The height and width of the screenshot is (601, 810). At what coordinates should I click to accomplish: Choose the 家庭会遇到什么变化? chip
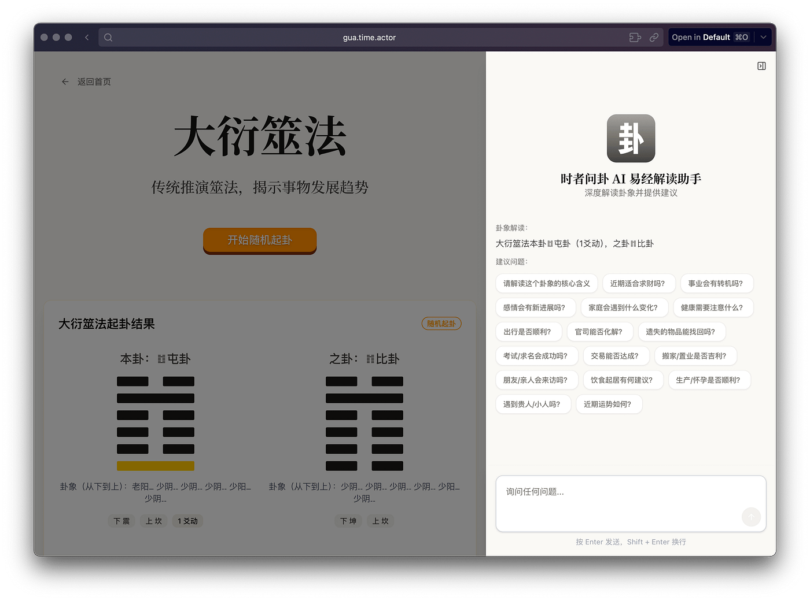623,308
